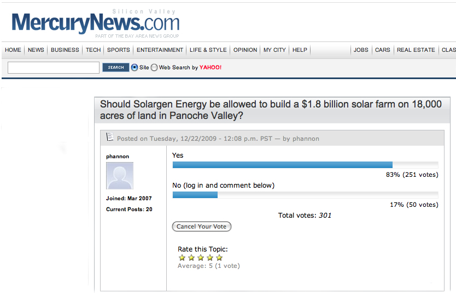
Task: Click the post document icon
Action: [x=110, y=137]
